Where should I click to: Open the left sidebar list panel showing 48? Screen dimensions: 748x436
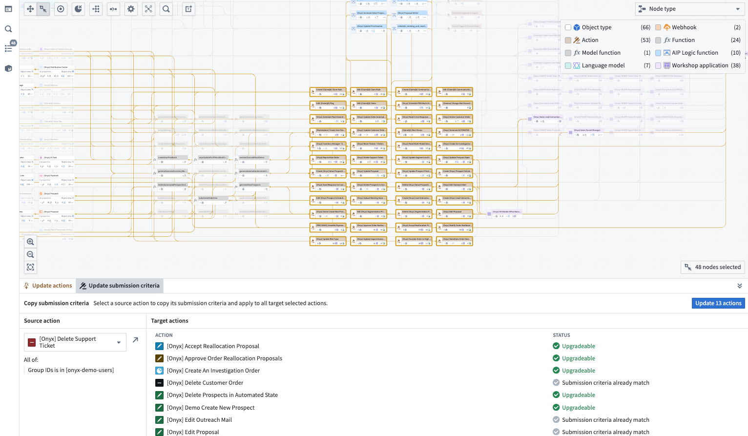(8, 47)
